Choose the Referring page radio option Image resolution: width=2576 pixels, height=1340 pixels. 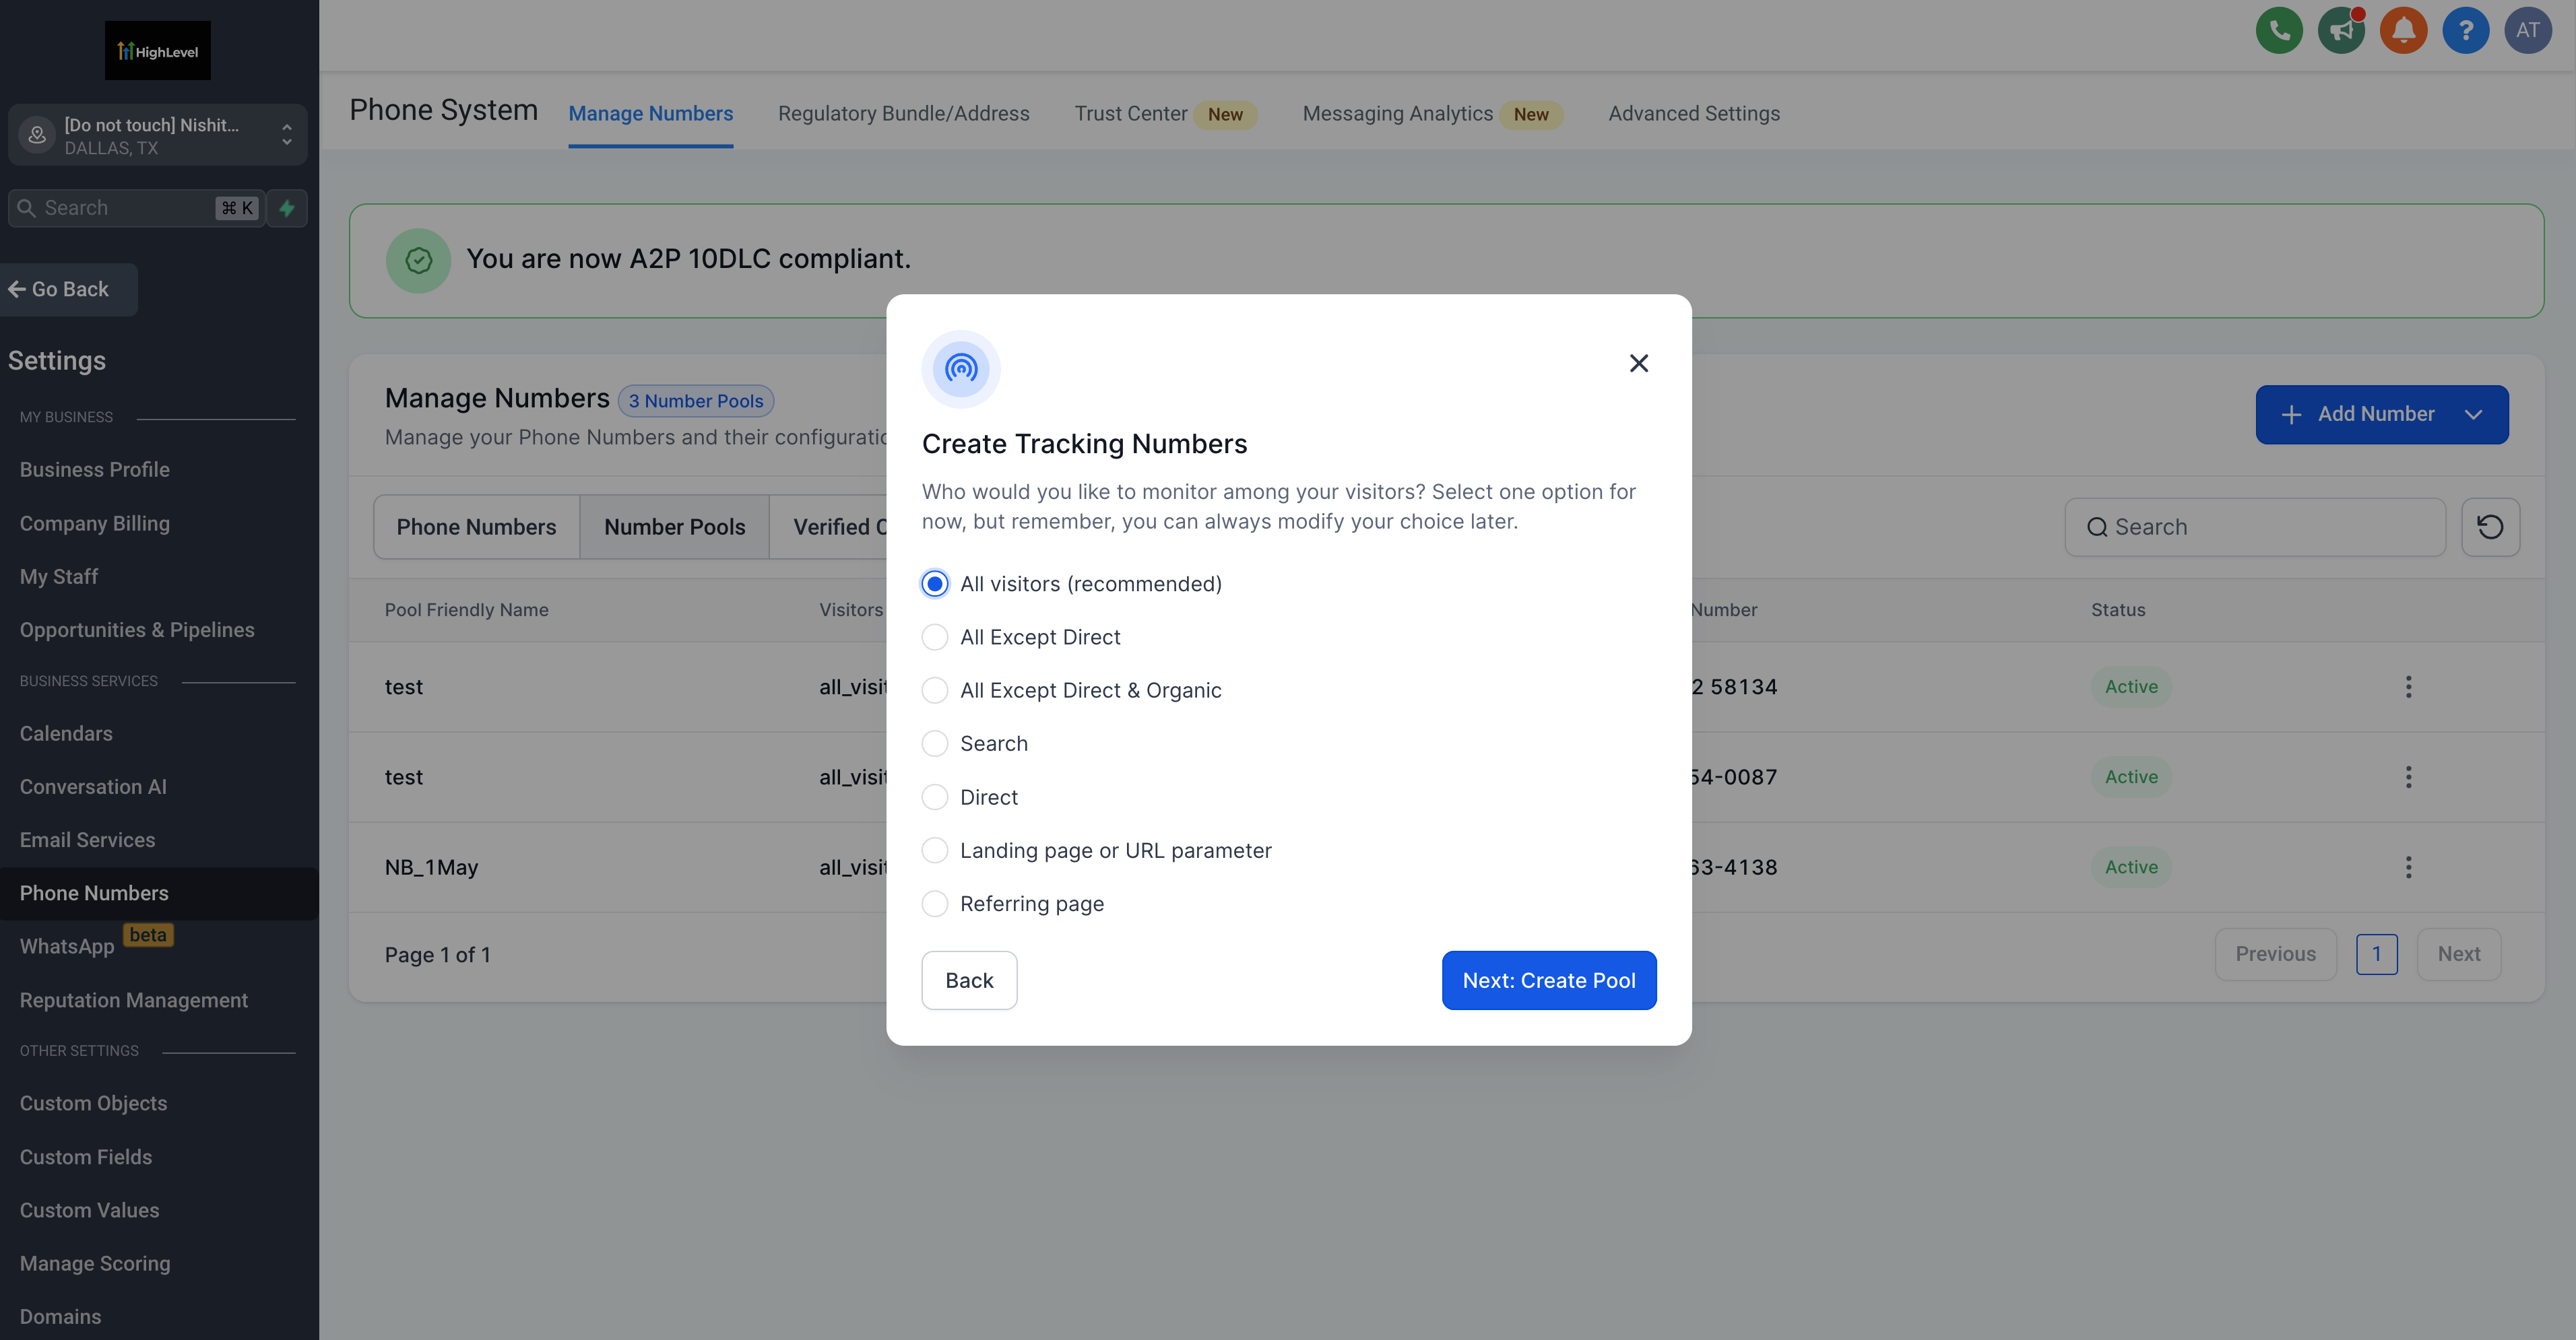(935, 904)
